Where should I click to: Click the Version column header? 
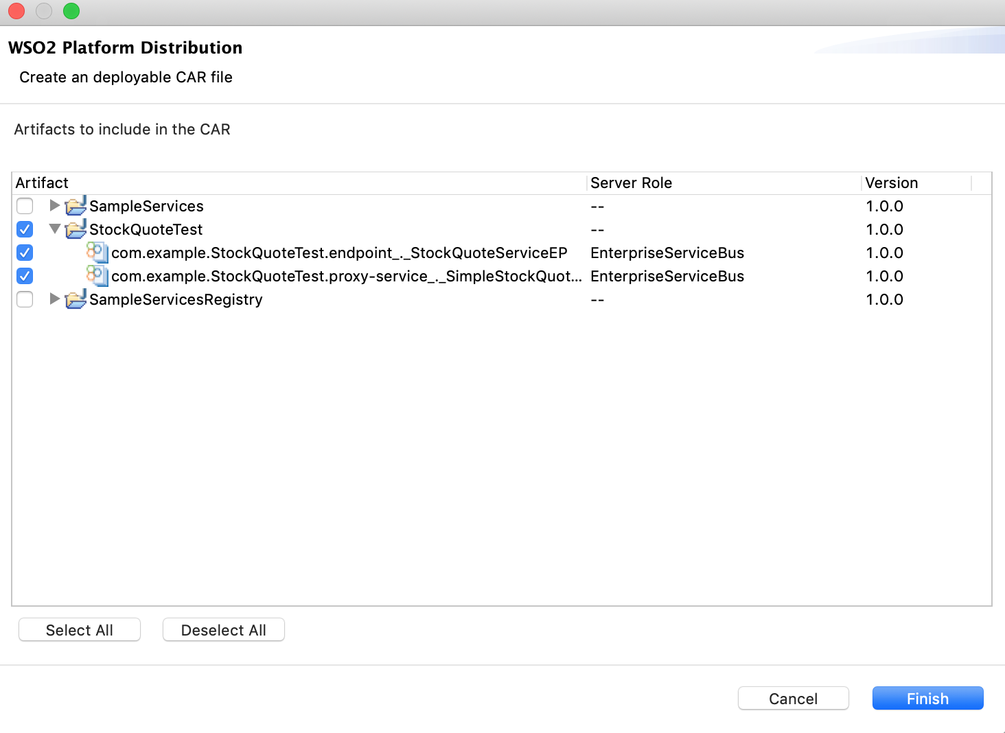(917, 183)
